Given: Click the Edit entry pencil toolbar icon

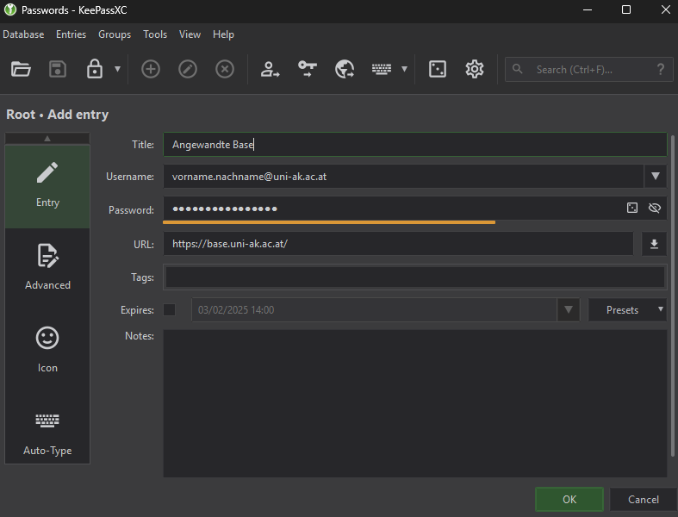Looking at the screenshot, I should click(188, 69).
